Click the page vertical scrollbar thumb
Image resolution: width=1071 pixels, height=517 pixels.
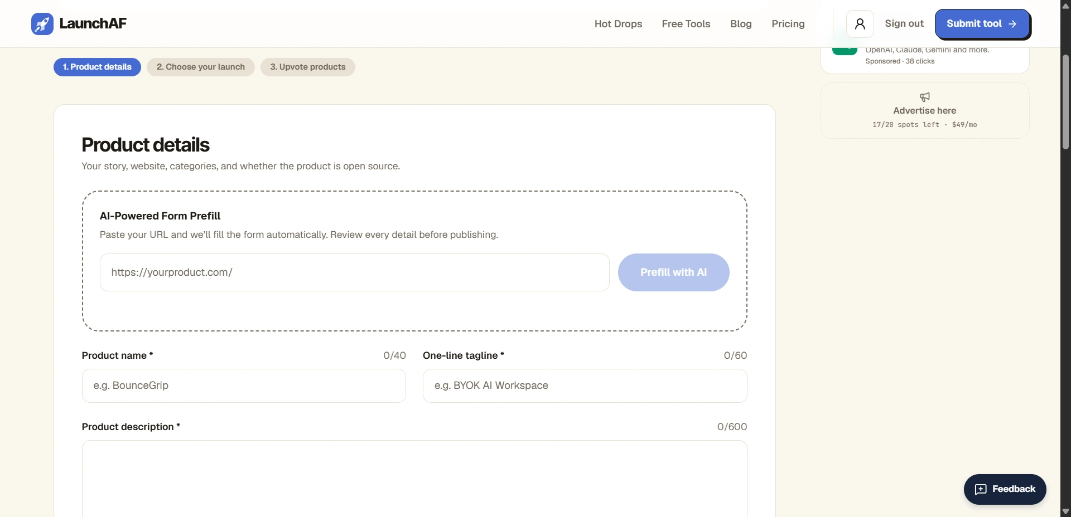pyautogui.click(x=1065, y=102)
